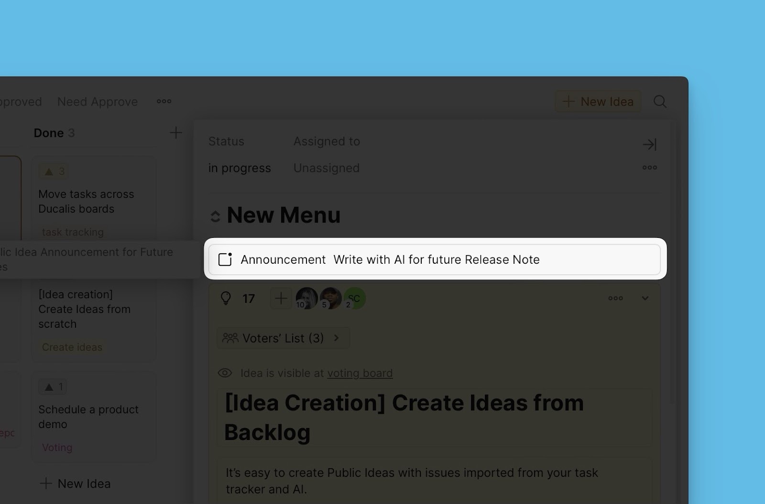Click the Create ideas tag label
This screenshot has width=765, height=504.
(x=72, y=347)
